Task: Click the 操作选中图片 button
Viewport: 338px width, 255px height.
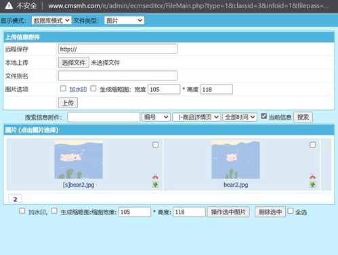Action: click(x=228, y=212)
